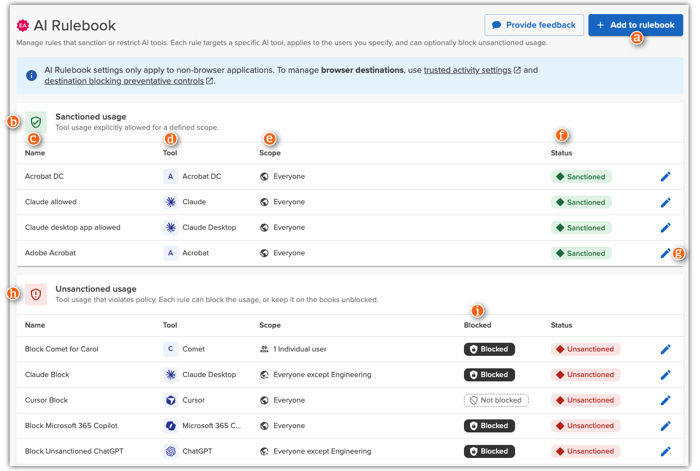Click Unsanctioned status badge for Block Comet for Carol
This screenshot has width=700, height=471.
586,349
